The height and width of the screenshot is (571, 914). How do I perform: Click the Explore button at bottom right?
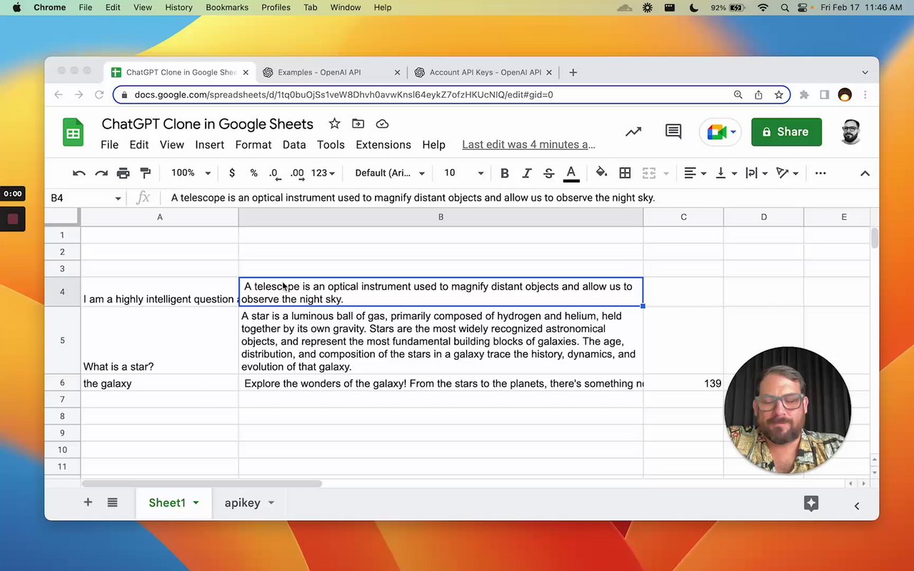(811, 503)
